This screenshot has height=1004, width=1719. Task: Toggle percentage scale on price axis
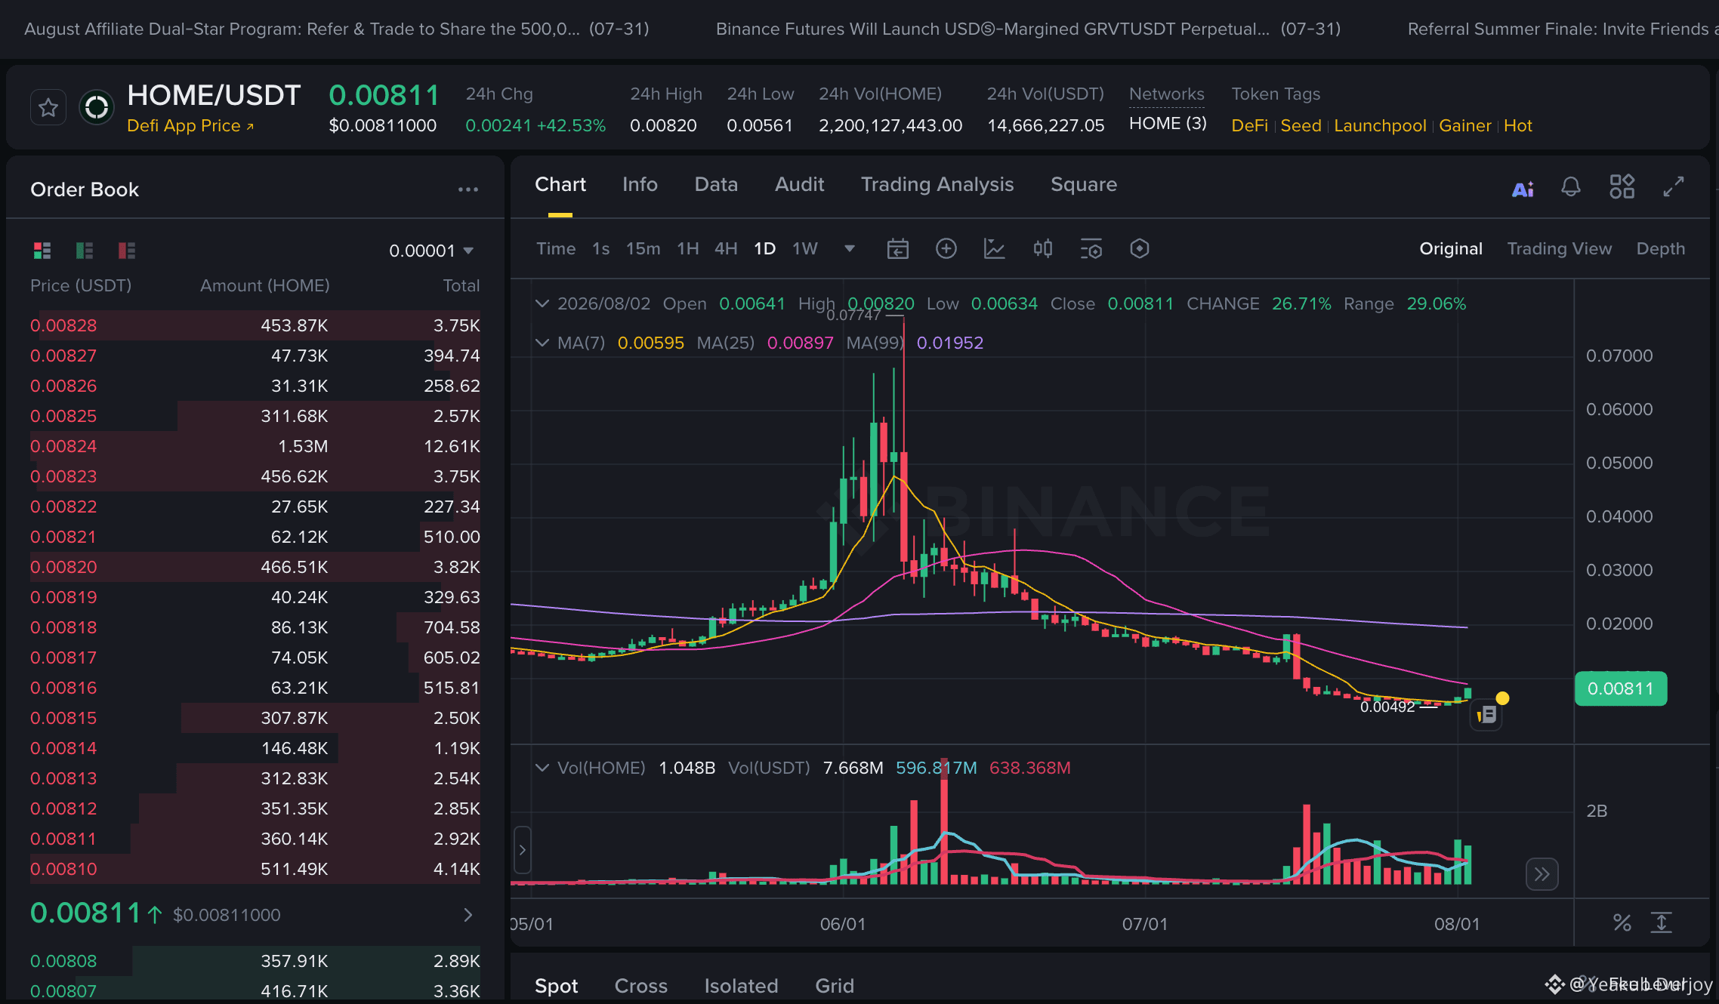click(1622, 922)
